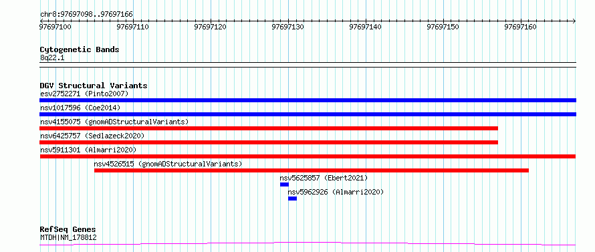Open the RefSeq Genes track heading
595x252 pixels.
[68, 230]
